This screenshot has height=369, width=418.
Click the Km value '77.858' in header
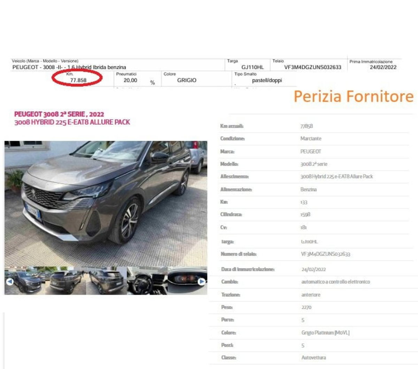point(78,80)
